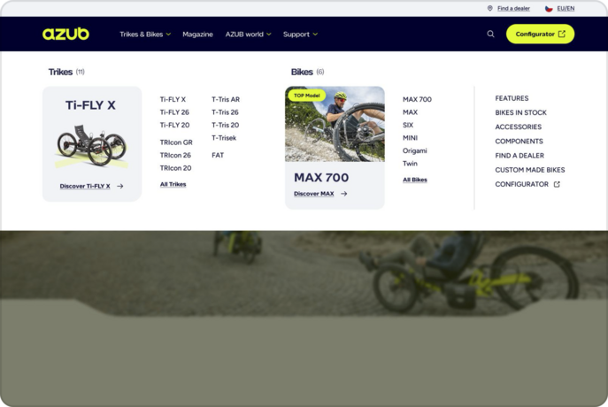Viewport: 608px width, 407px height.
Task: Open the T-Tris AR trike page
Action: pyautogui.click(x=226, y=100)
